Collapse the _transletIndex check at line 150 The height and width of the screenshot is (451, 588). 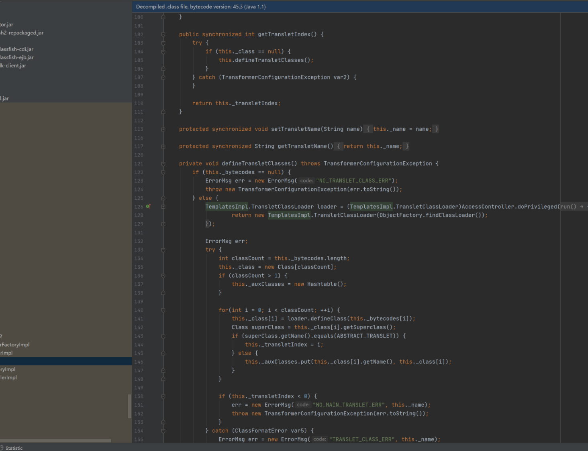(163, 396)
